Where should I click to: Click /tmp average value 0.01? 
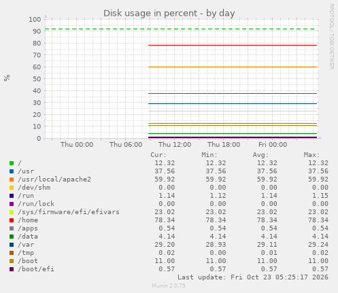269,253
